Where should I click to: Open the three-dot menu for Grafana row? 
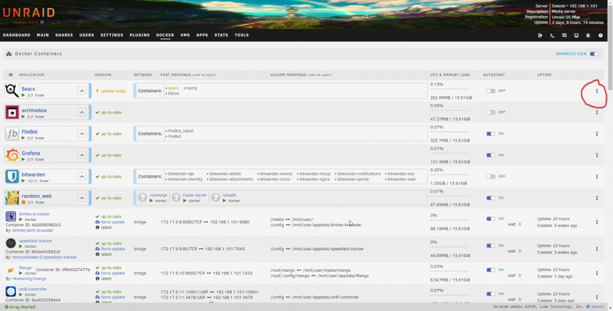597,155
